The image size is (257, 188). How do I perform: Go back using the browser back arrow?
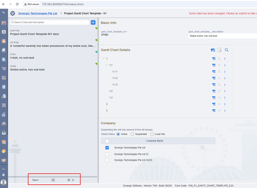click(x=4, y=4)
